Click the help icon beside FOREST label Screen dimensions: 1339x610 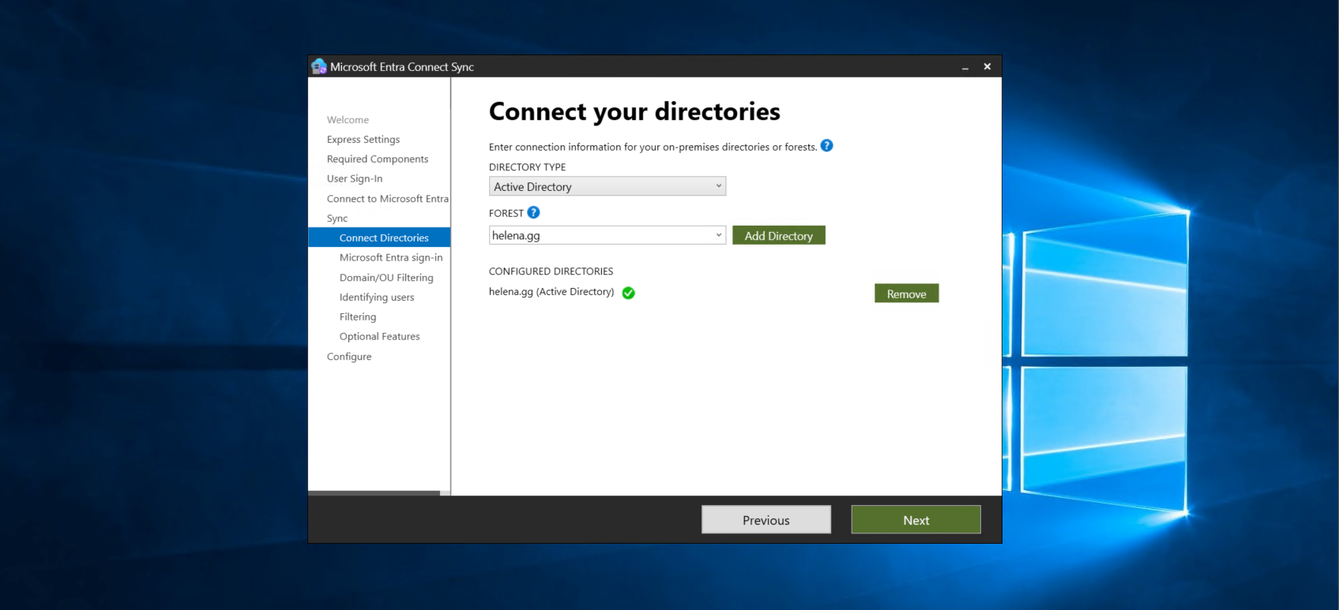(x=533, y=212)
